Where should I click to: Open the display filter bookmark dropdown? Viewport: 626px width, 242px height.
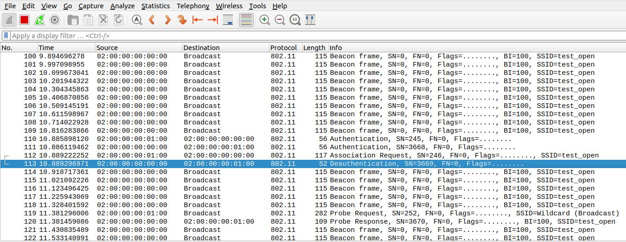(6, 35)
